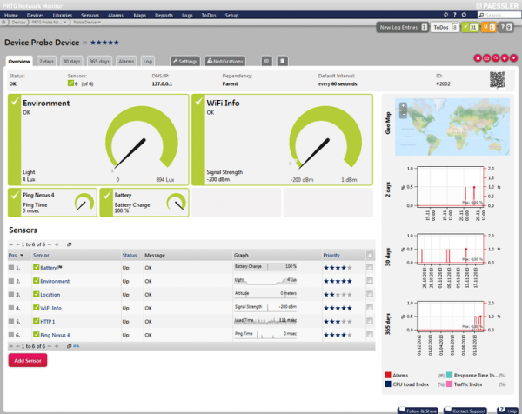Expand the Probe Device breadcrumb dropdown
The image size is (522, 414).
click(99, 23)
